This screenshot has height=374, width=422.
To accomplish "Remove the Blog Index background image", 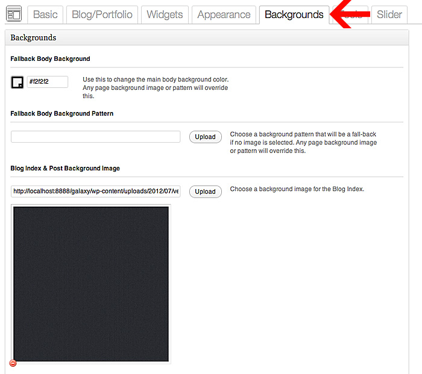I will 13,363.
